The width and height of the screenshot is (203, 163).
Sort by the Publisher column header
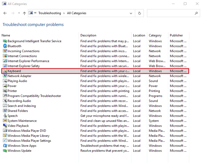coord(176,35)
